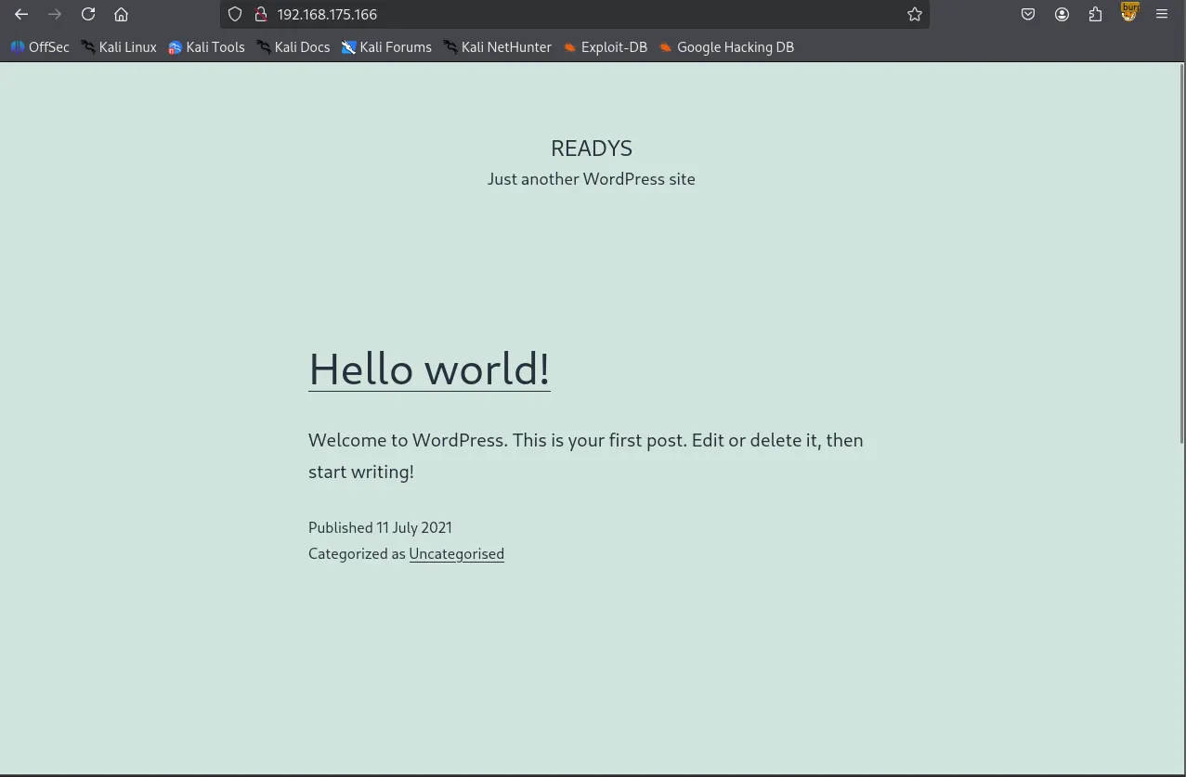Click the browser back arrow button
1186x777 pixels.
click(x=21, y=15)
